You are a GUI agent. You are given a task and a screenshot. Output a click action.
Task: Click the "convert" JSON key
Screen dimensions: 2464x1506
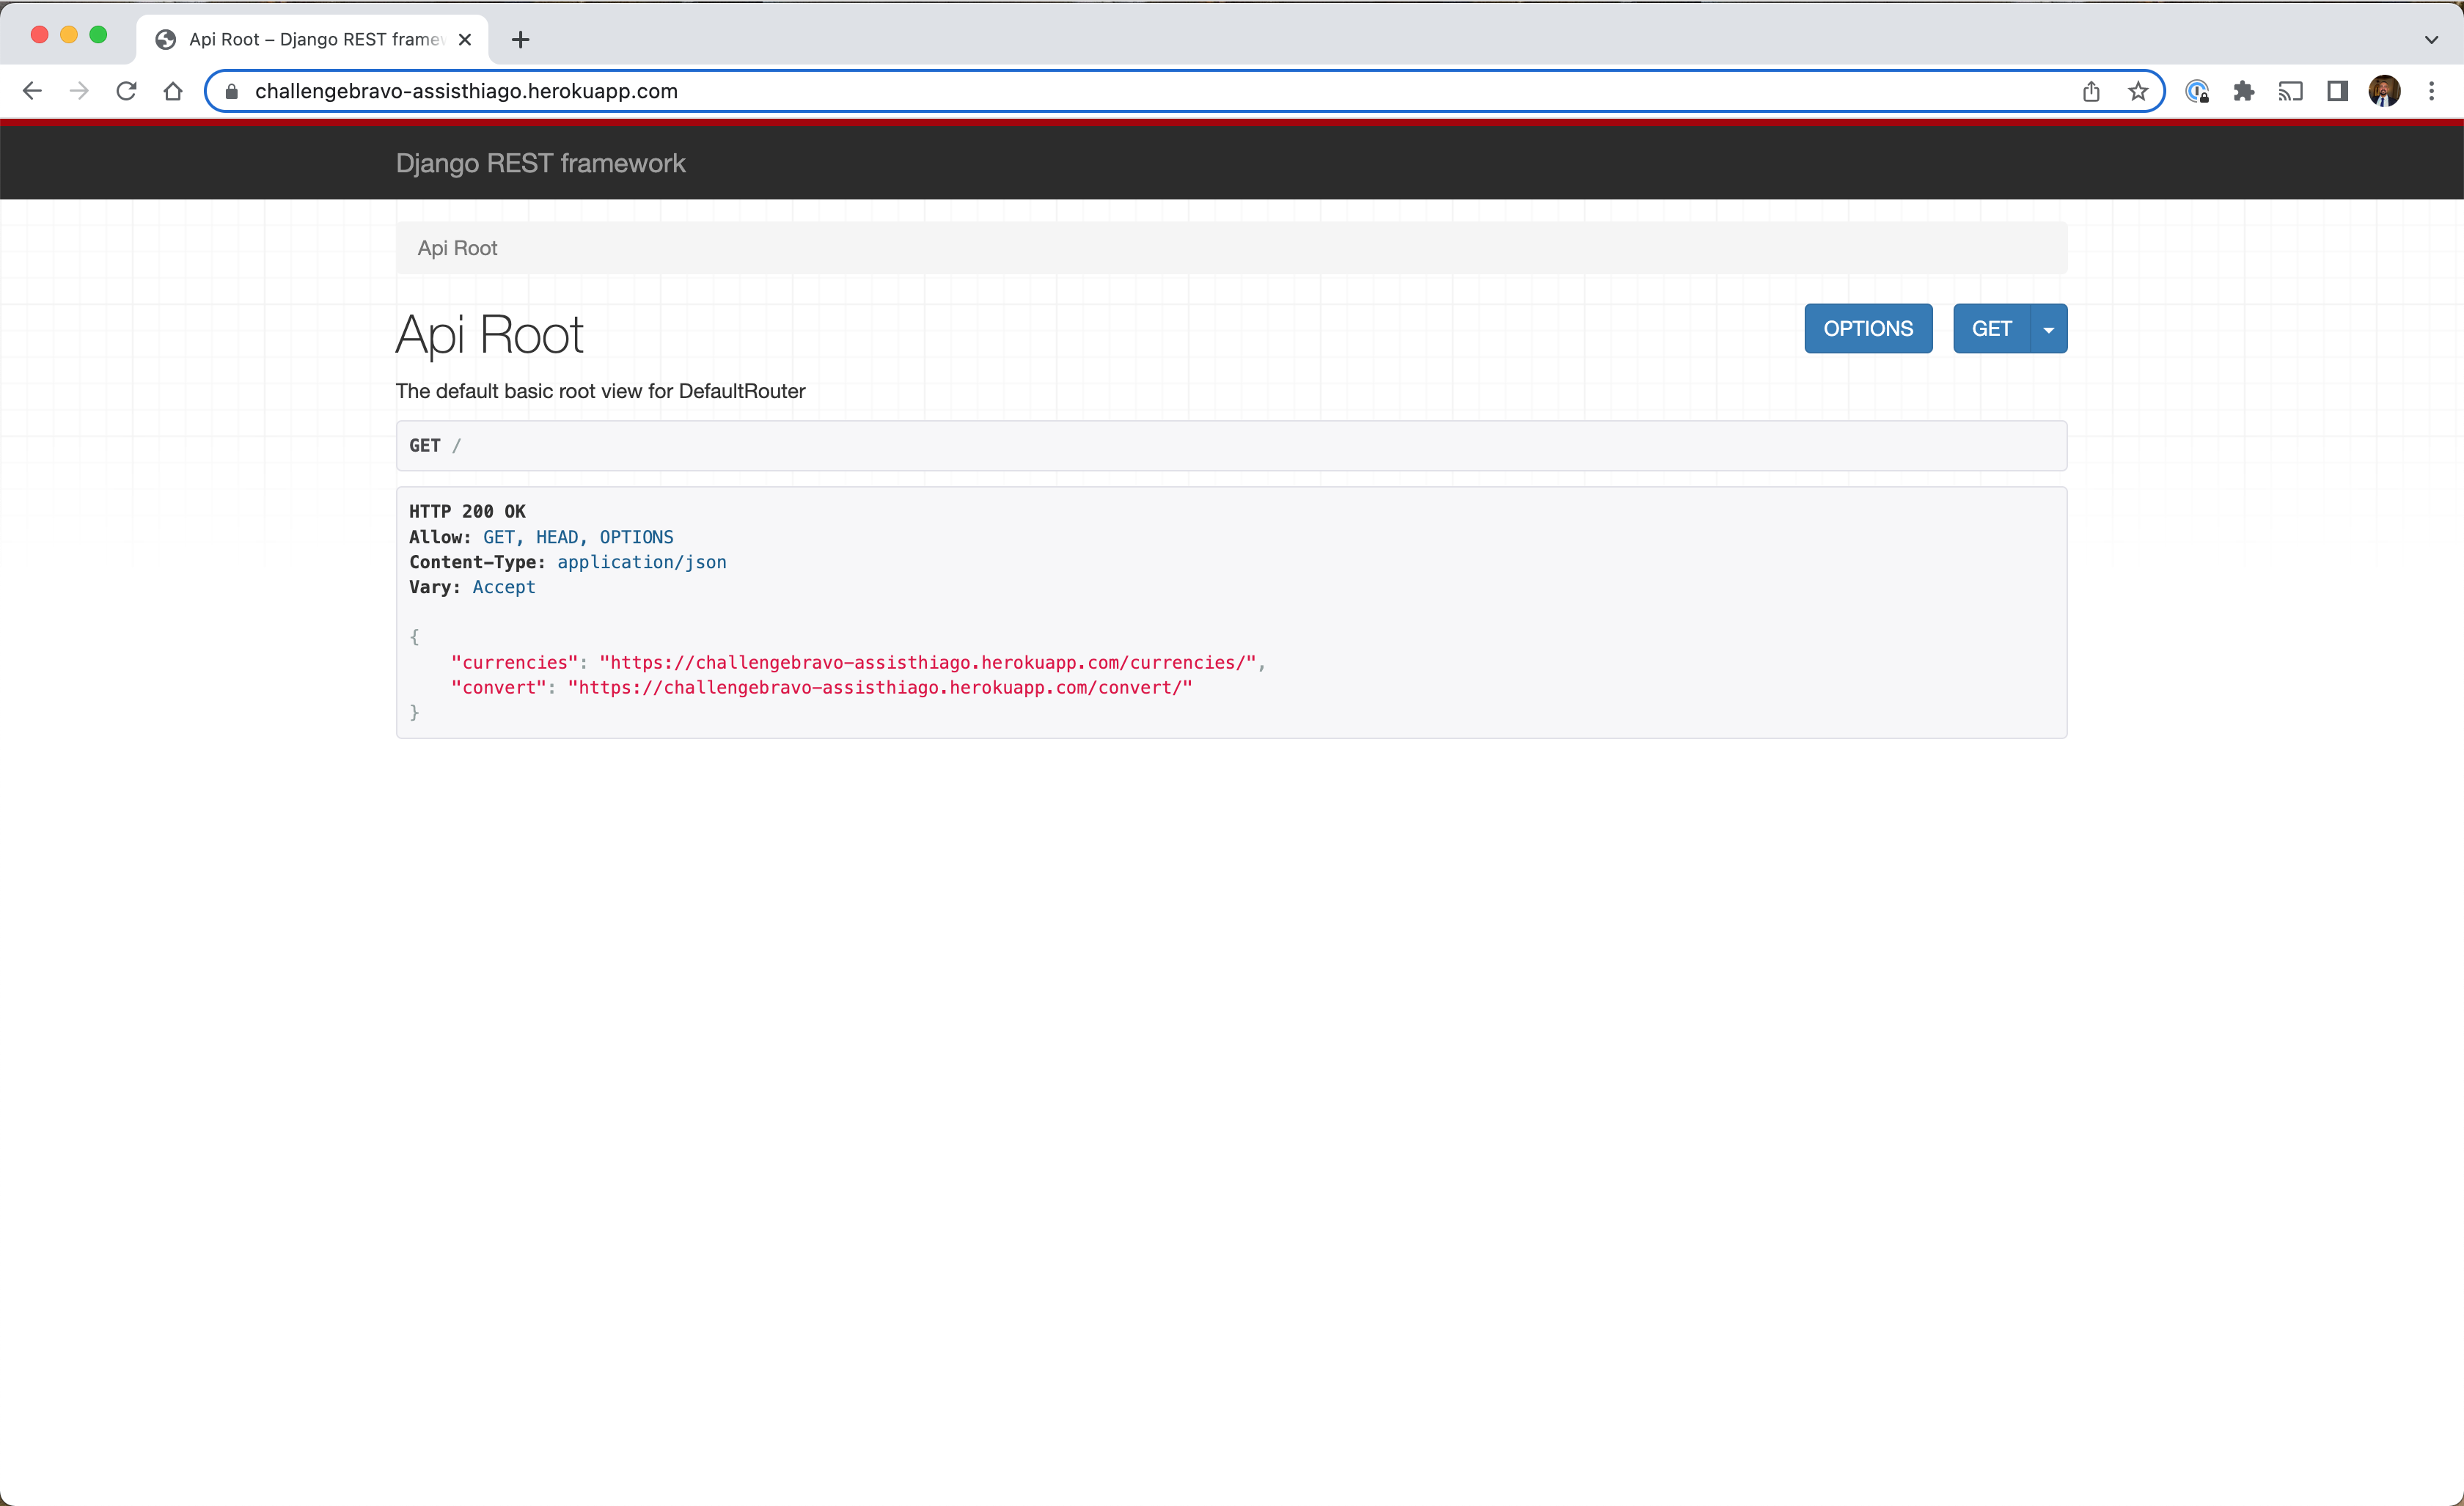(x=499, y=688)
